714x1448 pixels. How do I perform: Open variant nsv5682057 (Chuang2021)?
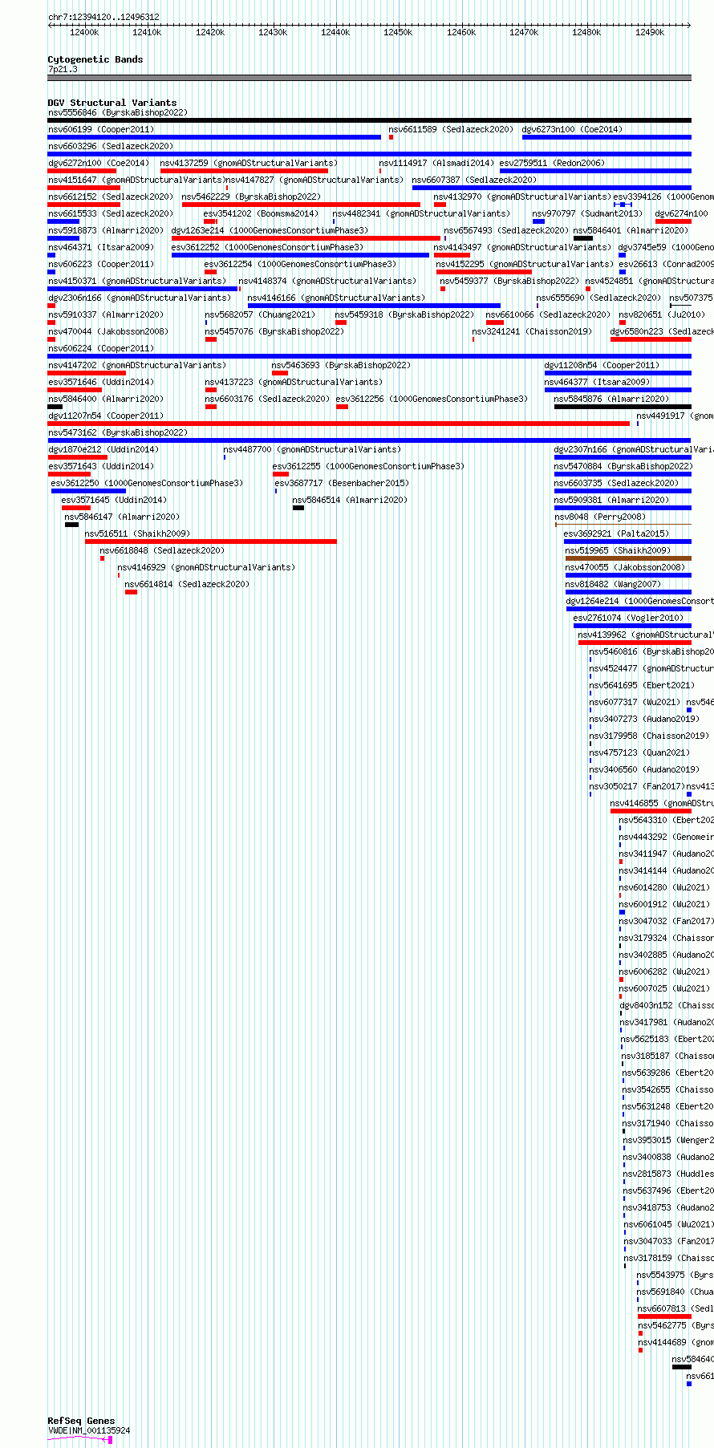pyautogui.click(x=260, y=314)
